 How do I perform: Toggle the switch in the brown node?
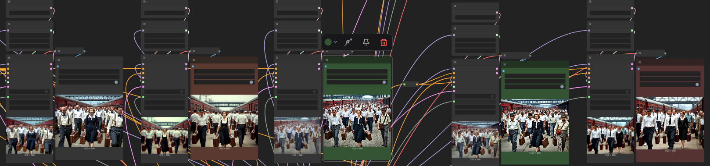[x=251, y=82]
